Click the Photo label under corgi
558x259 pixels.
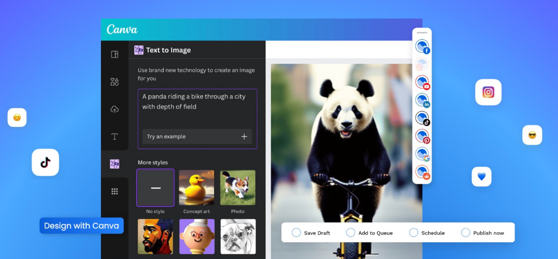(238, 211)
